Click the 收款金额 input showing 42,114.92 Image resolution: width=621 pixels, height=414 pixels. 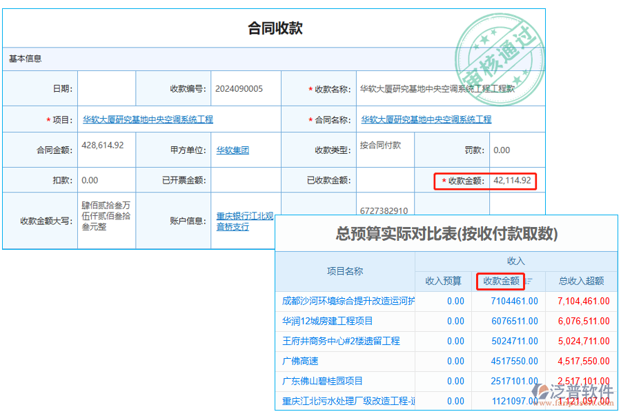(512, 181)
